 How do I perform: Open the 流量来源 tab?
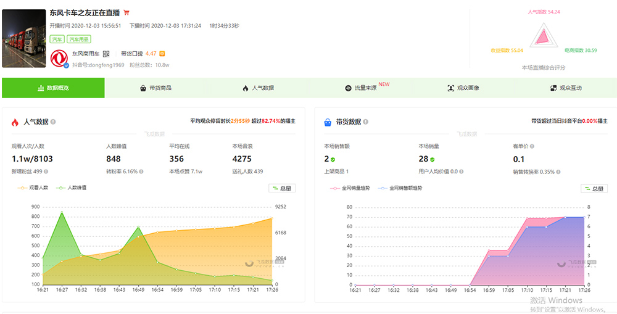(x=361, y=88)
